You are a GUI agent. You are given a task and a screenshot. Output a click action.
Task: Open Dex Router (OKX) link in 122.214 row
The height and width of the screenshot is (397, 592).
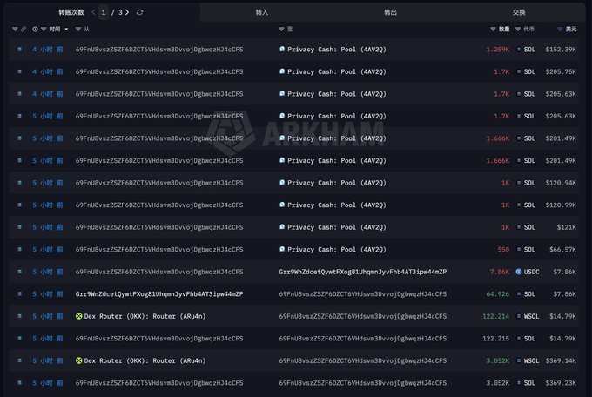point(145,316)
